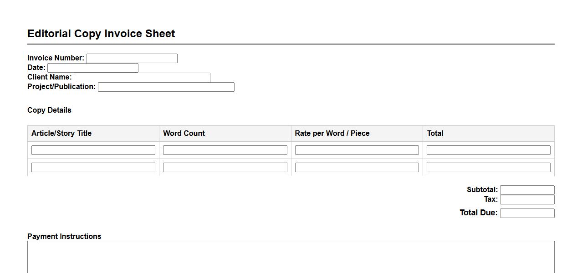The width and height of the screenshot is (582, 273).
Task: Click first row Total field in table
Action: (488, 150)
